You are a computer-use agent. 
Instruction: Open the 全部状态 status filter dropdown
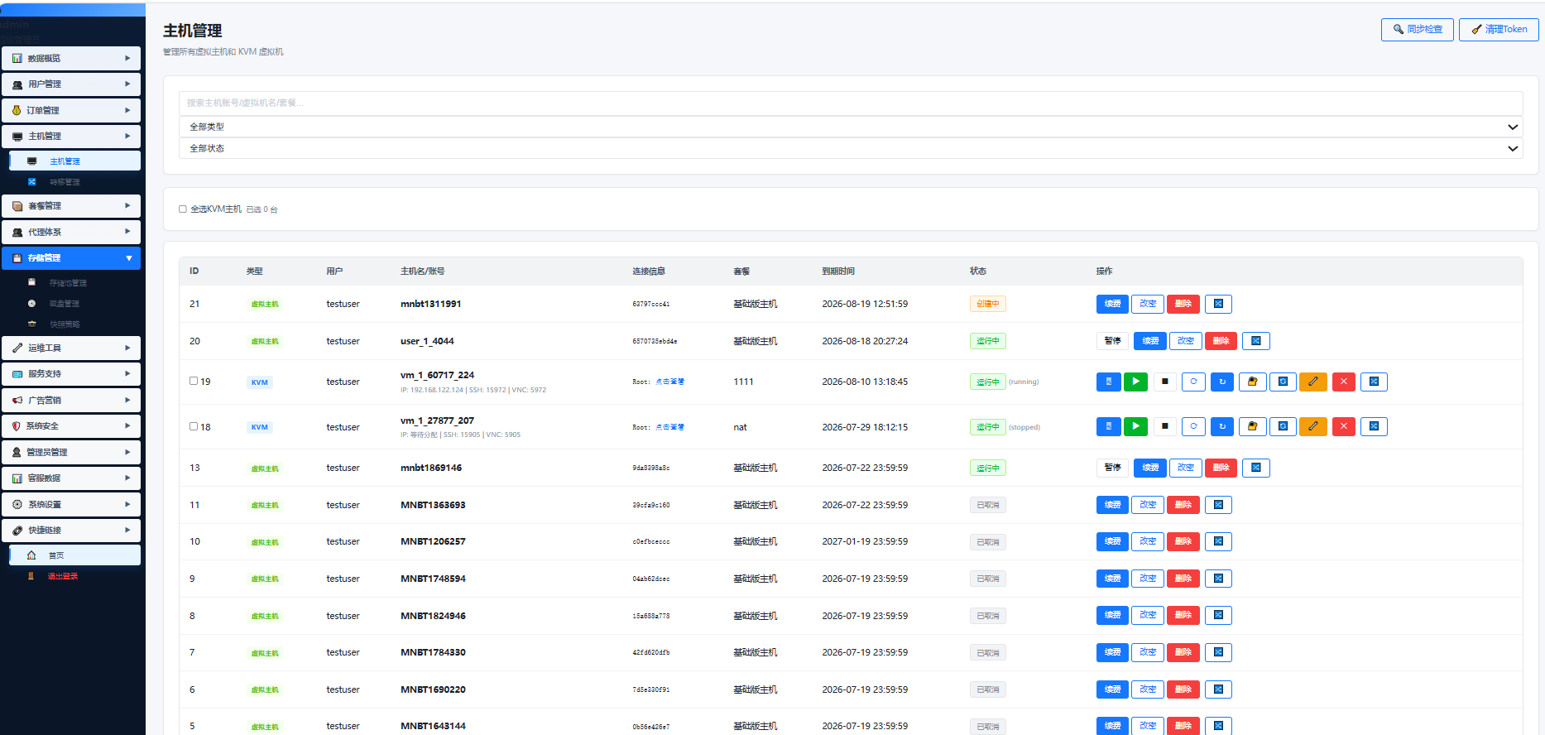851,148
